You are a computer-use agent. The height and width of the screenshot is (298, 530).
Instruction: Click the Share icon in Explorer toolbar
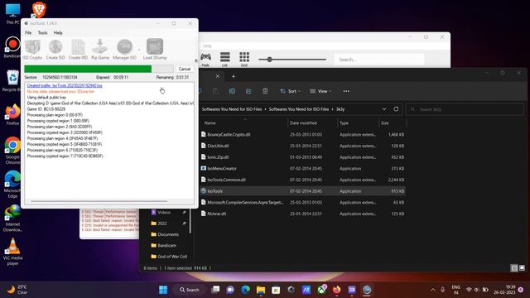coord(248,91)
